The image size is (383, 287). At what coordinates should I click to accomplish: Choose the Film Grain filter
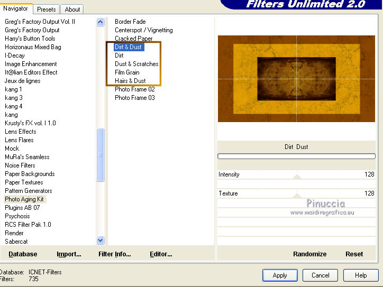point(127,72)
